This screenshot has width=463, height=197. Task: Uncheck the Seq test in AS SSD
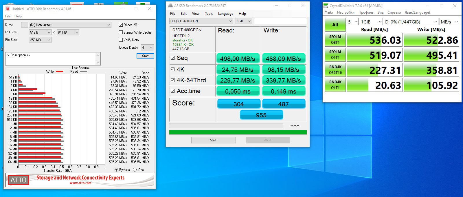tap(173, 58)
